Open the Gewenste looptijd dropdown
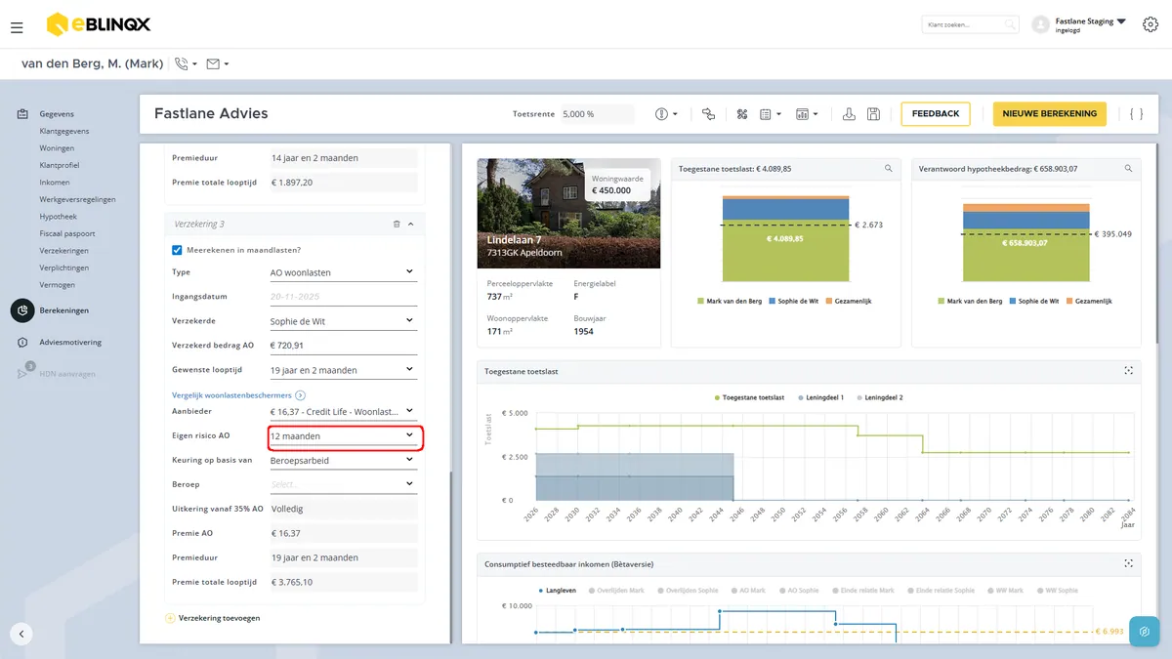Viewport: 1172px width, 659px height. point(343,370)
